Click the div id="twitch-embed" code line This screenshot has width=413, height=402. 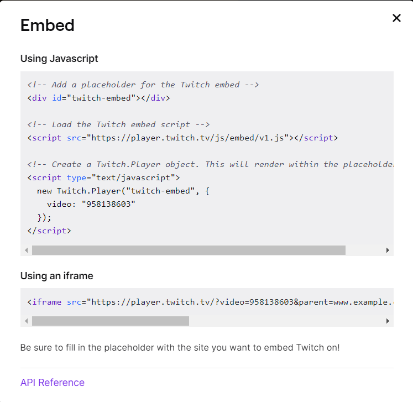point(98,98)
